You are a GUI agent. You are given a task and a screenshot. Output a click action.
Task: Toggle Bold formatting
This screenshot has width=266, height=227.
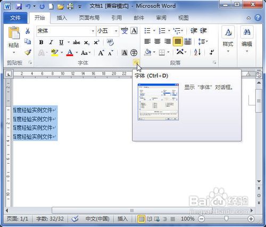click(41, 43)
